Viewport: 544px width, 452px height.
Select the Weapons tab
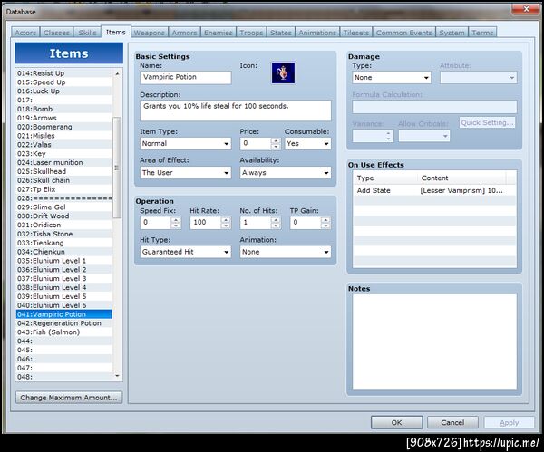click(x=150, y=33)
